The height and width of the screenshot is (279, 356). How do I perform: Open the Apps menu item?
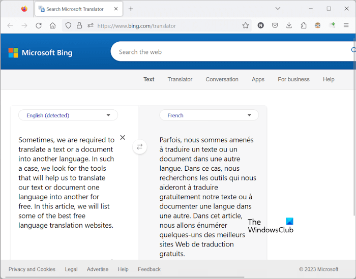tap(258, 79)
